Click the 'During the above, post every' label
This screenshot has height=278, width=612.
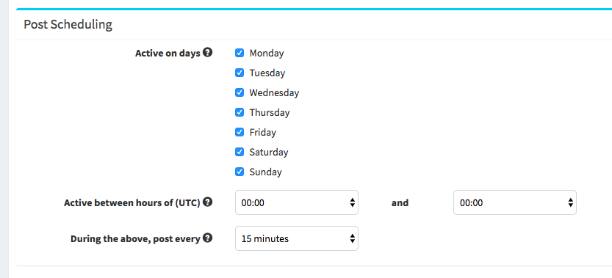(135, 238)
